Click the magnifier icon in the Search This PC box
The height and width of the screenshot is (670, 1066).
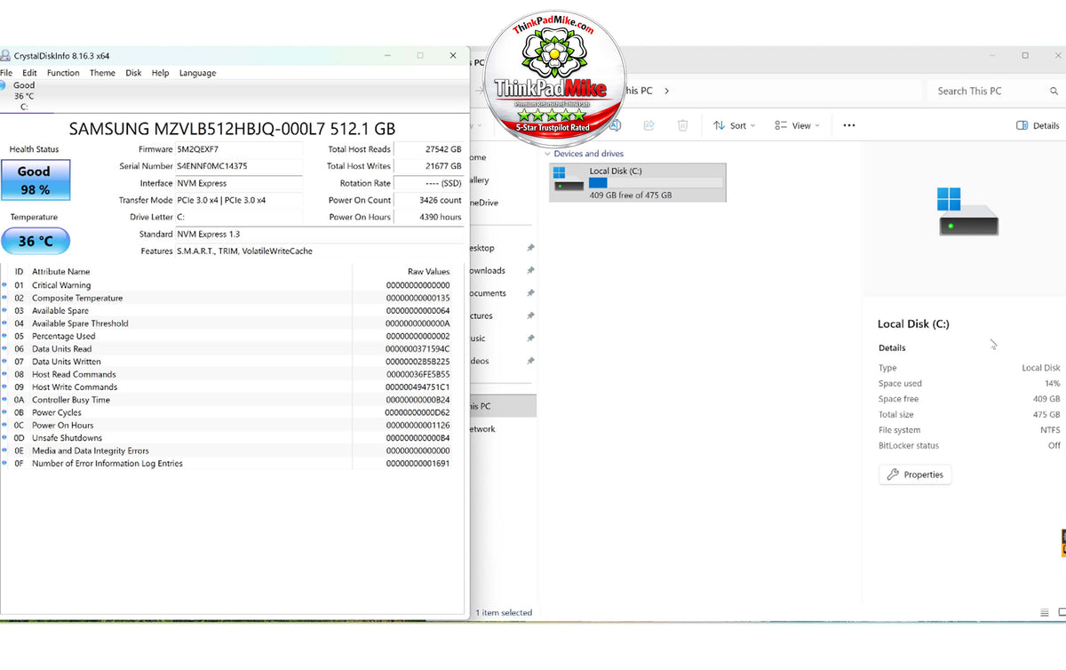(1054, 91)
